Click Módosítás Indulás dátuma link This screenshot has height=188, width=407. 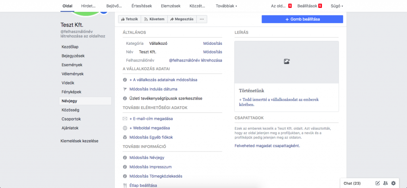153,89
